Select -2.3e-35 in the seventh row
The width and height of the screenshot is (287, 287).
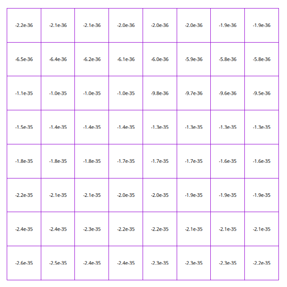tap(92, 229)
